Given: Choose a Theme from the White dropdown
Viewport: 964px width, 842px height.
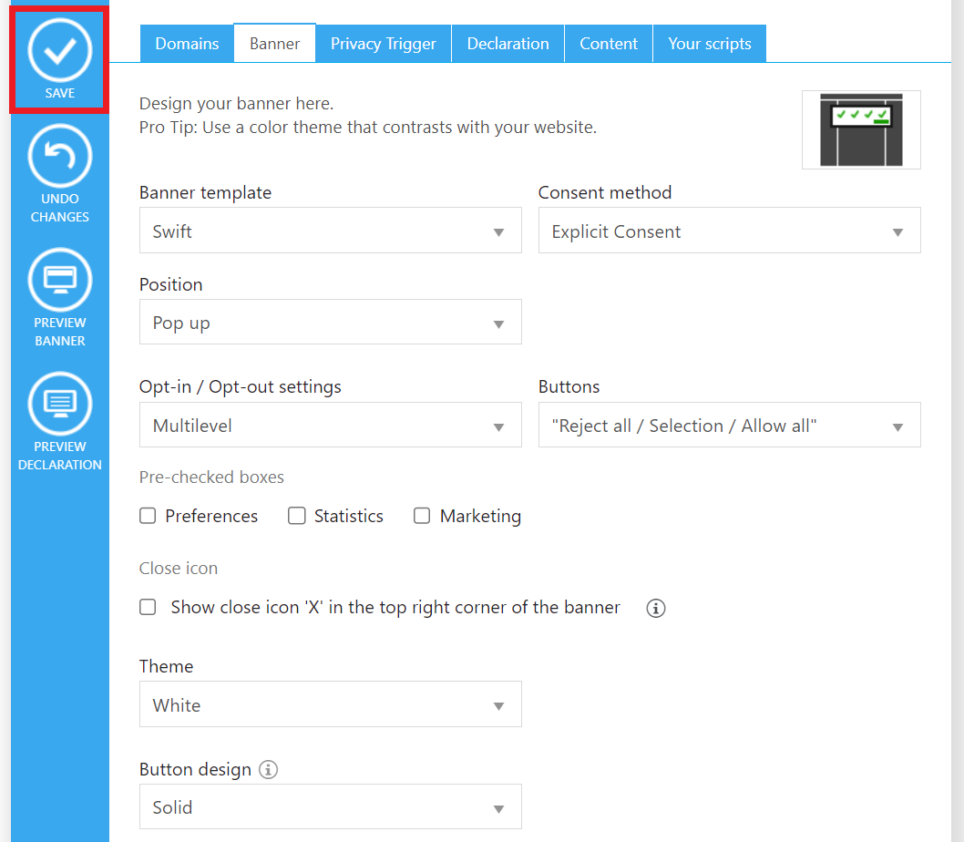Looking at the screenshot, I should 330,704.
